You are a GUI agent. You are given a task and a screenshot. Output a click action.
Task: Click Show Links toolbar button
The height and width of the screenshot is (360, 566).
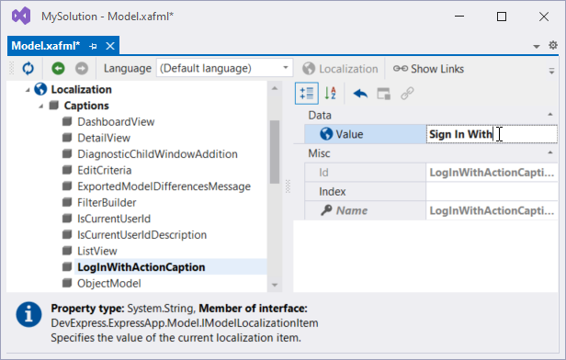pos(428,69)
